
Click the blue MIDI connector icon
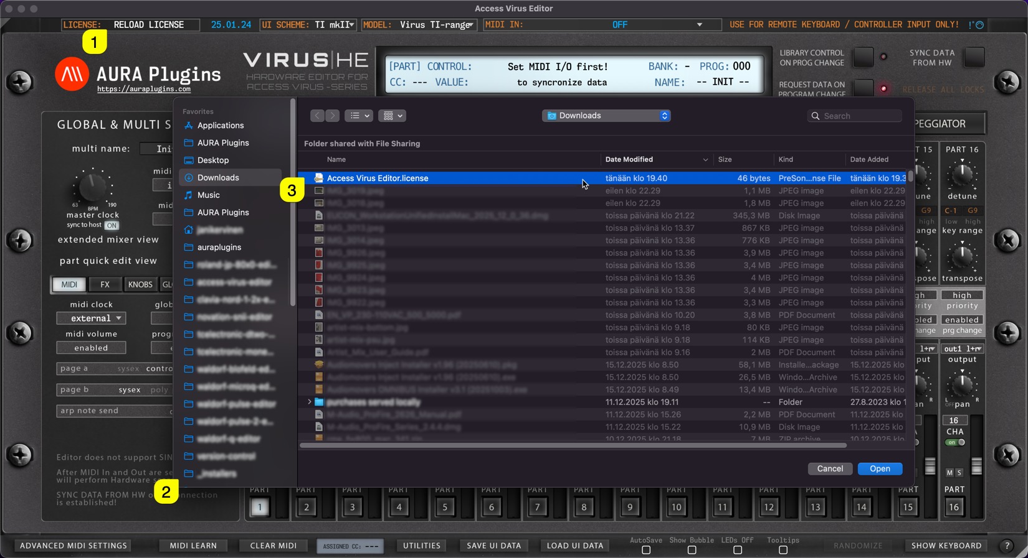(x=979, y=25)
